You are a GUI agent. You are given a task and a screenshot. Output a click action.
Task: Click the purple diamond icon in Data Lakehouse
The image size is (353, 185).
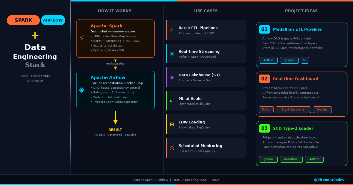pyautogui.click(x=172, y=77)
